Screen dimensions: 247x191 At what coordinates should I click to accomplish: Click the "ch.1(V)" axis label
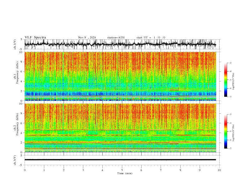[15, 44]
